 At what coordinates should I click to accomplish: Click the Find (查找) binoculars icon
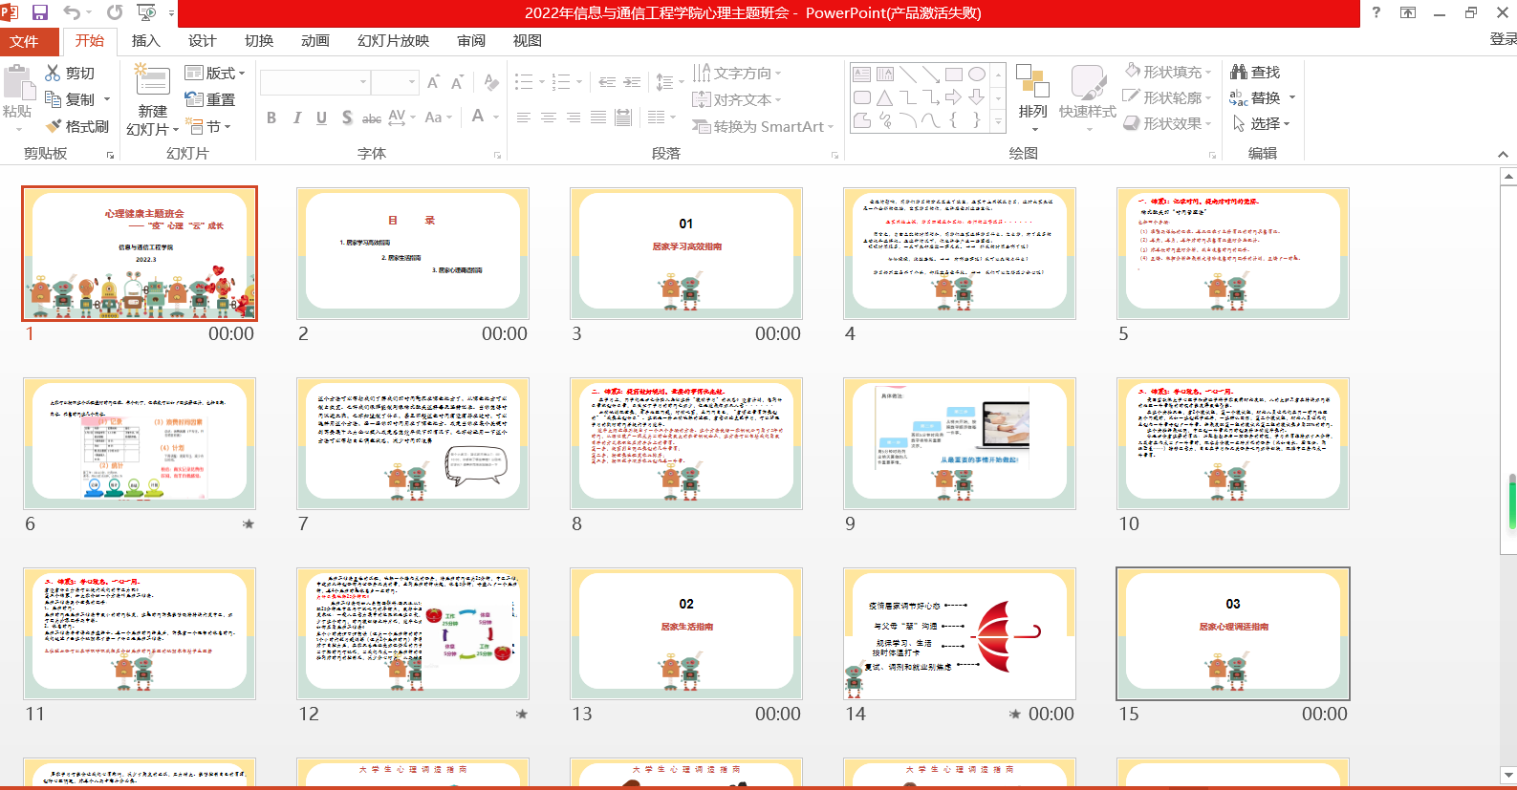[x=1239, y=72]
